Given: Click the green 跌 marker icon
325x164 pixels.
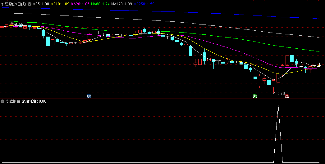Looking at the screenshot, I should (255, 96).
